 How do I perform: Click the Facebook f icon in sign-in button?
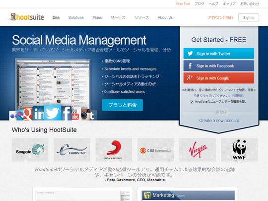click(190, 66)
